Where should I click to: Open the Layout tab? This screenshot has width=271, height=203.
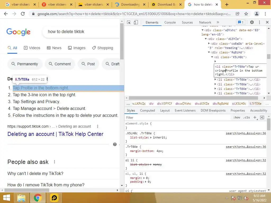click(165, 110)
